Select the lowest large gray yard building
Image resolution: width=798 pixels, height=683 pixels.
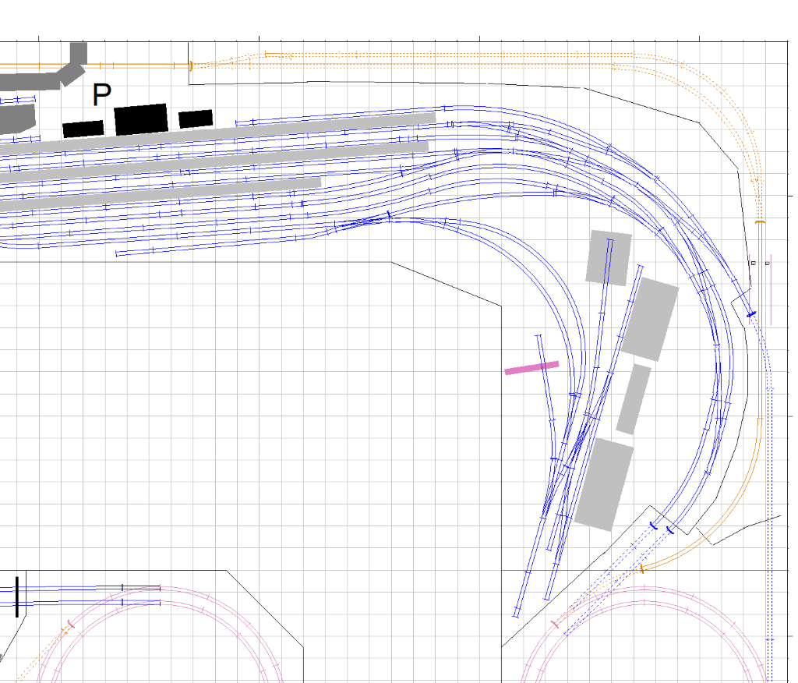[604, 485]
